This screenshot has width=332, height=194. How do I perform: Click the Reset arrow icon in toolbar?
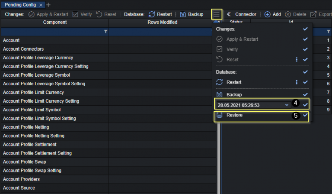coord(99,14)
